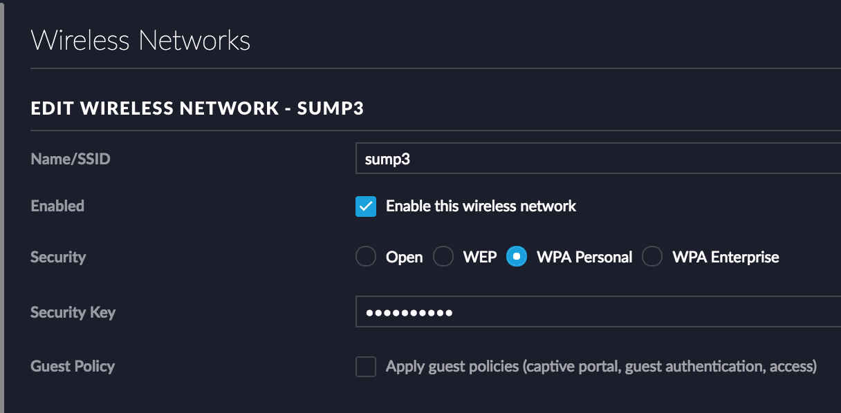This screenshot has height=413, width=841.
Task: Click the 'WEP' option text label
Action: coord(480,257)
